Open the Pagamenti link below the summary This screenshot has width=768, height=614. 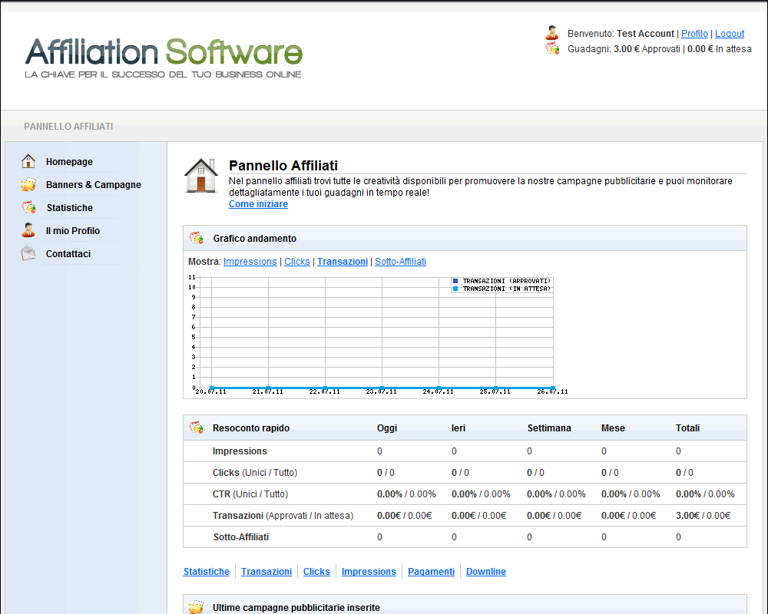[x=431, y=572]
